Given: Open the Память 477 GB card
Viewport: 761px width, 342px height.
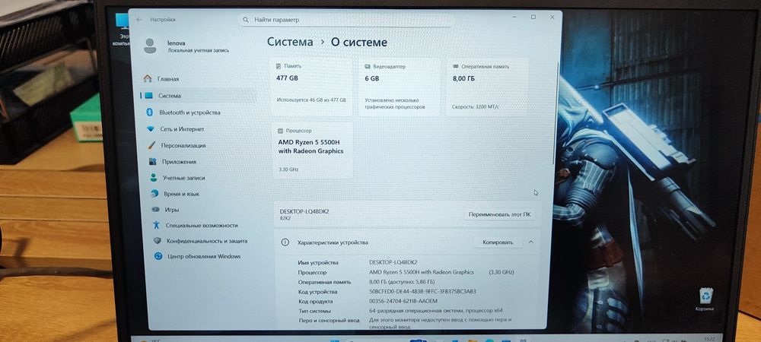Looking at the screenshot, I should click(311, 86).
